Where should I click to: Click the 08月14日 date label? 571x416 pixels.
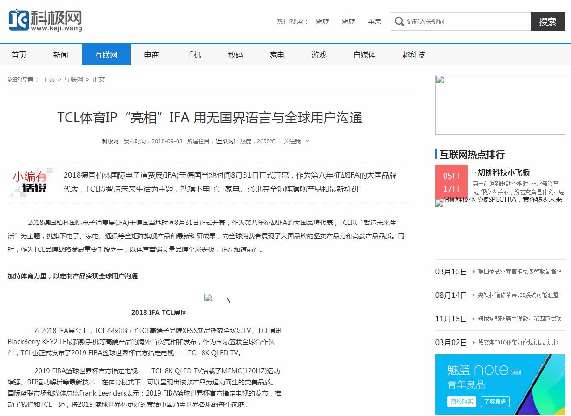click(x=451, y=295)
